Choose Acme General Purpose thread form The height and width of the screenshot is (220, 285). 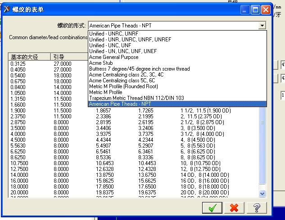click(177, 57)
